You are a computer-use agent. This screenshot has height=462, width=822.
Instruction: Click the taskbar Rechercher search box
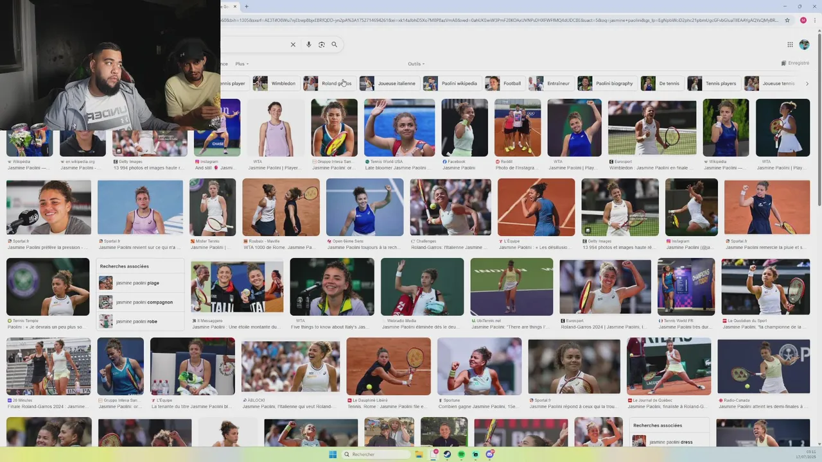tap(376, 454)
